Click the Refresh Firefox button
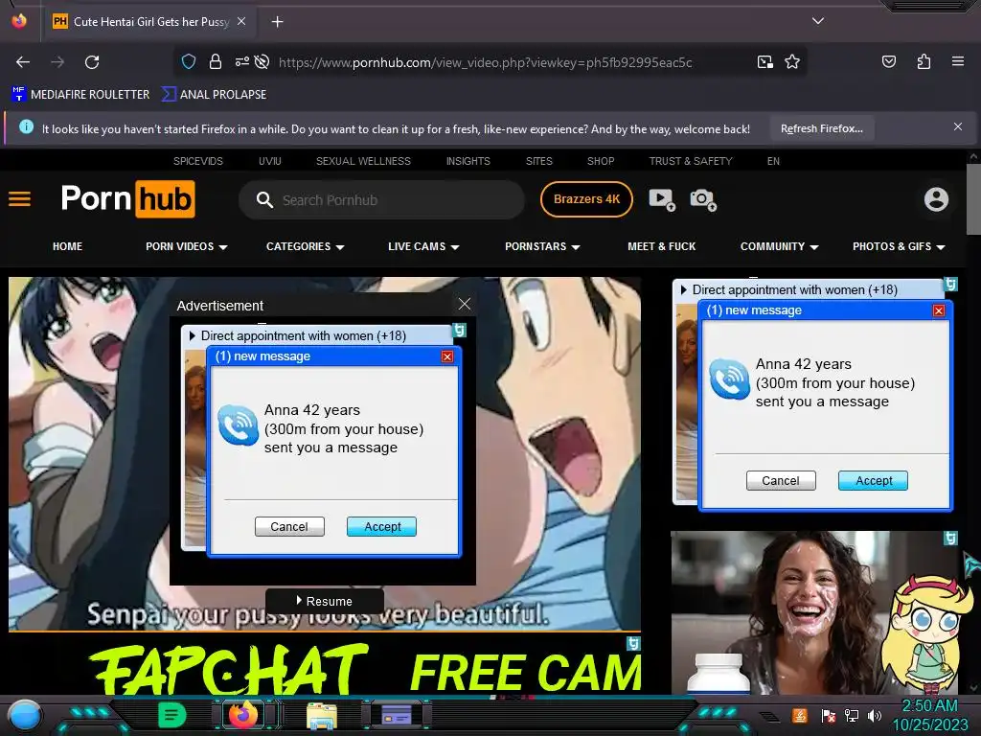The image size is (981, 736). [821, 129]
